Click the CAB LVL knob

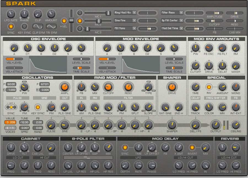(38, 148)
